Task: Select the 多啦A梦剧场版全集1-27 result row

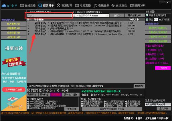Action: [x=86, y=28]
